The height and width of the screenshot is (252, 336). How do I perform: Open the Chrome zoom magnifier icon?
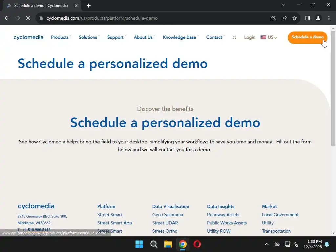(x=273, y=18)
